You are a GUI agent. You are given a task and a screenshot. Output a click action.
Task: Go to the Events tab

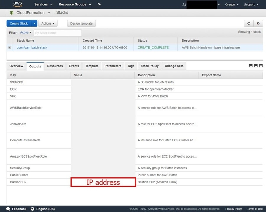point(74,66)
